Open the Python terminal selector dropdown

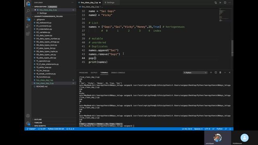pos(195,72)
